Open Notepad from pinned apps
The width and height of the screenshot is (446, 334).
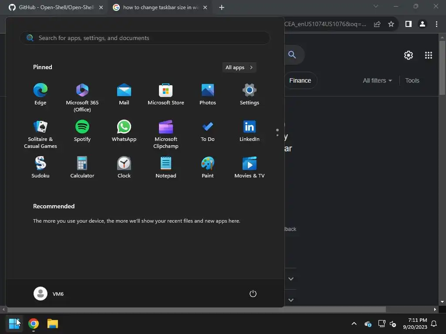(166, 167)
